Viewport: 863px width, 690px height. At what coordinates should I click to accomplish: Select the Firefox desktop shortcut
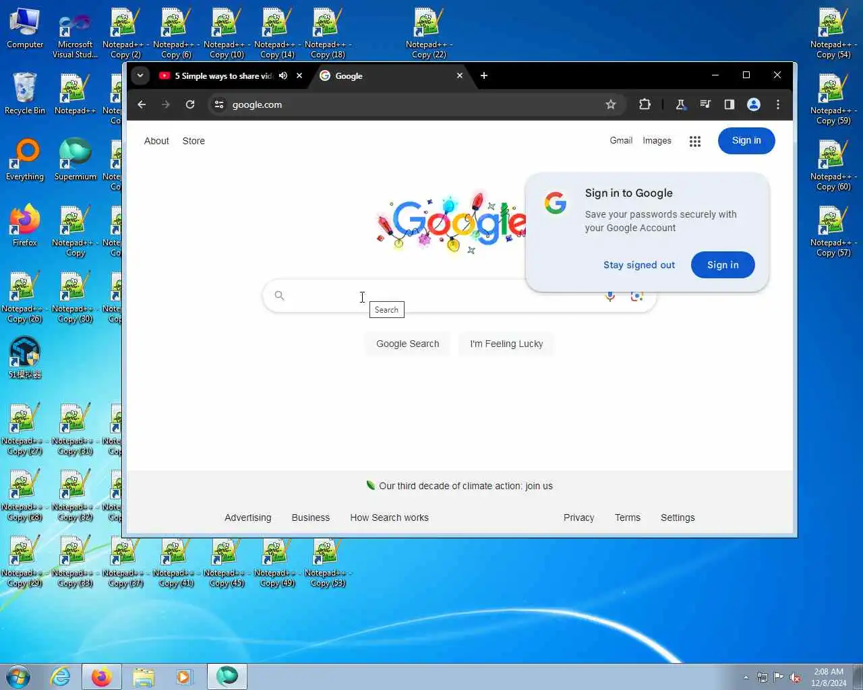point(25,225)
